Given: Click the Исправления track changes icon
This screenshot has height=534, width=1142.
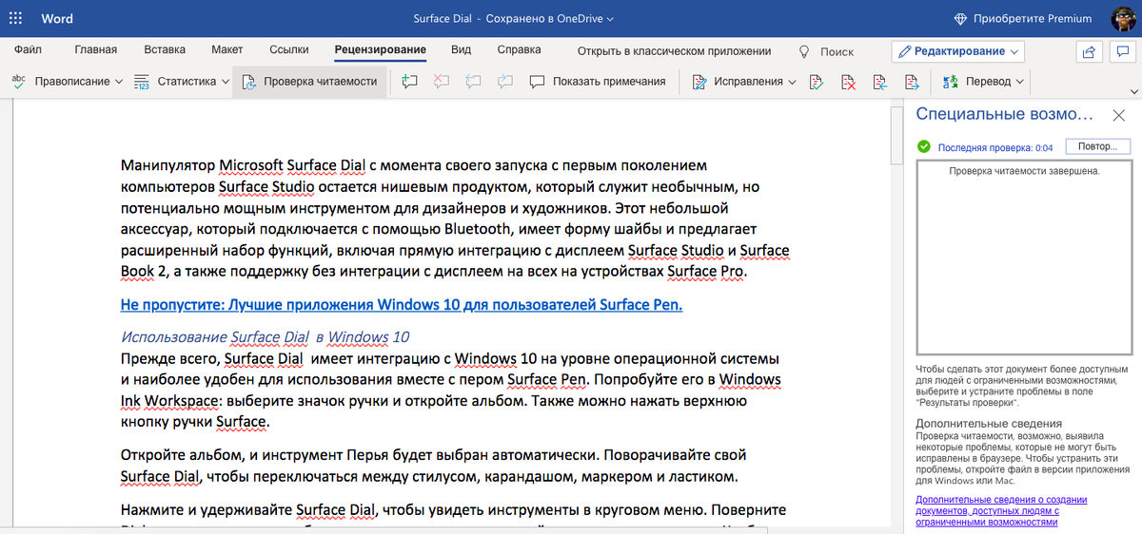Looking at the screenshot, I should pos(700,82).
